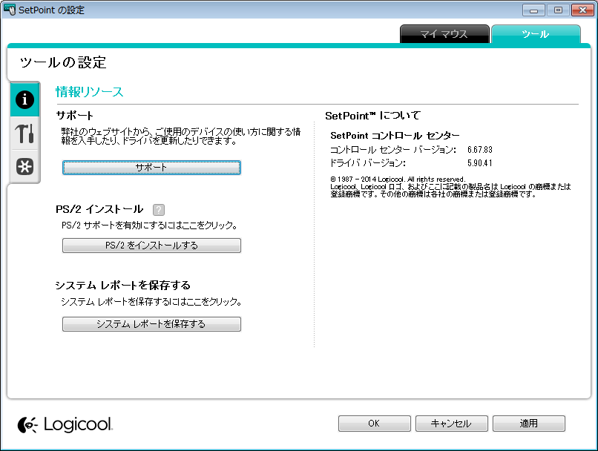
Task: Click the SetPoint title bar app icon
Action: 9,10
